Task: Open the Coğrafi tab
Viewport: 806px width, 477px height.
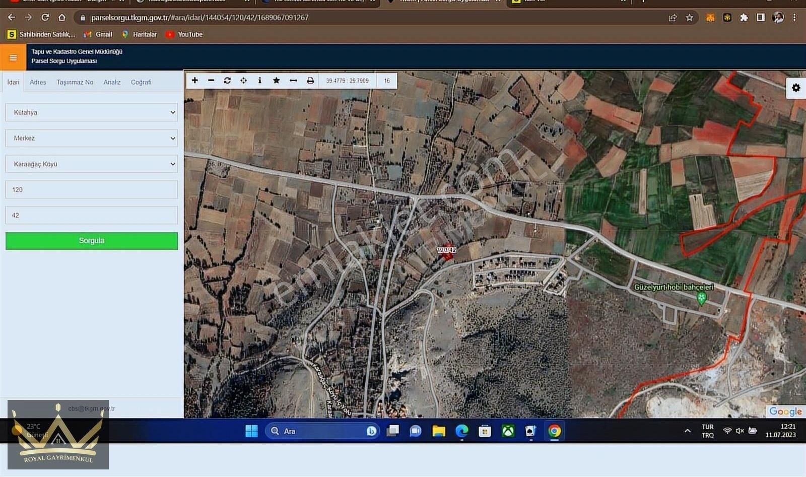Action: click(141, 82)
